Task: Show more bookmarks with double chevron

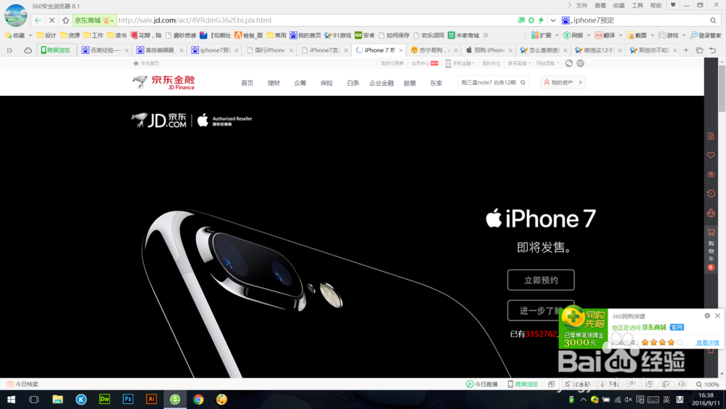Action: (486, 35)
